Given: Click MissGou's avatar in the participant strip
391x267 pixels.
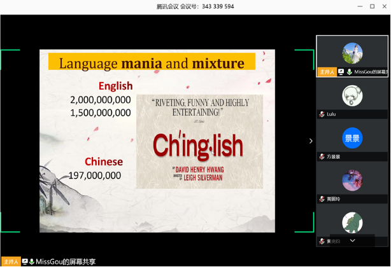Looking at the screenshot, I should [352, 53].
